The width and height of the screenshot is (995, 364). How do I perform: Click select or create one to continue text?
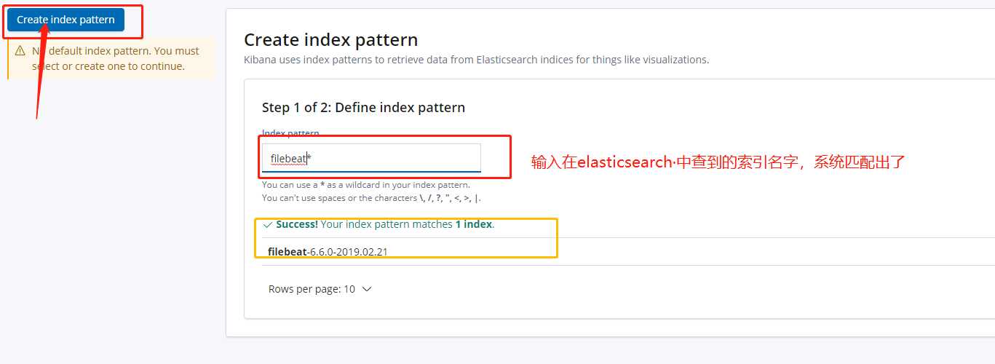pyautogui.click(x=108, y=66)
